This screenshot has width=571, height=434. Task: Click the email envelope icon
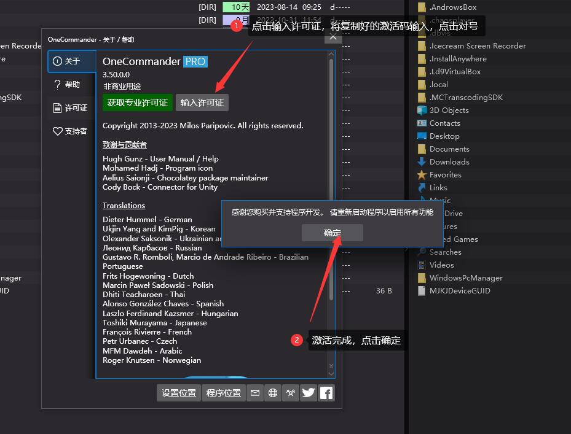pyautogui.click(x=255, y=392)
